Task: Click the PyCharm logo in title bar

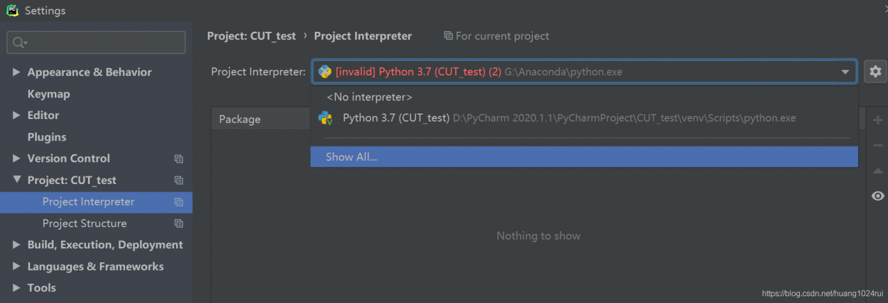Action: click(x=12, y=10)
